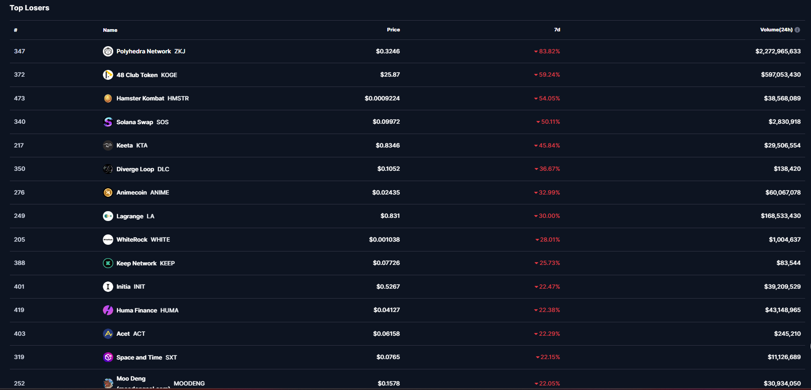Click the Huma Finance logo icon
Screen dimensions: 811x390
pyautogui.click(x=108, y=310)
